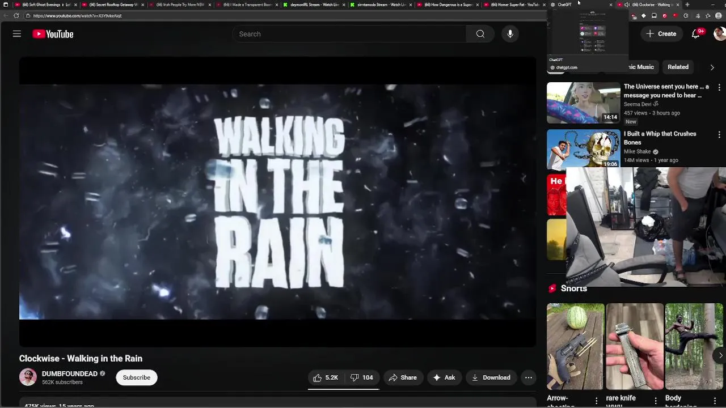Image resolution: width=726 pixels, height=408 pixels.
Task: Click the Create button
Action: pos(661,34)
